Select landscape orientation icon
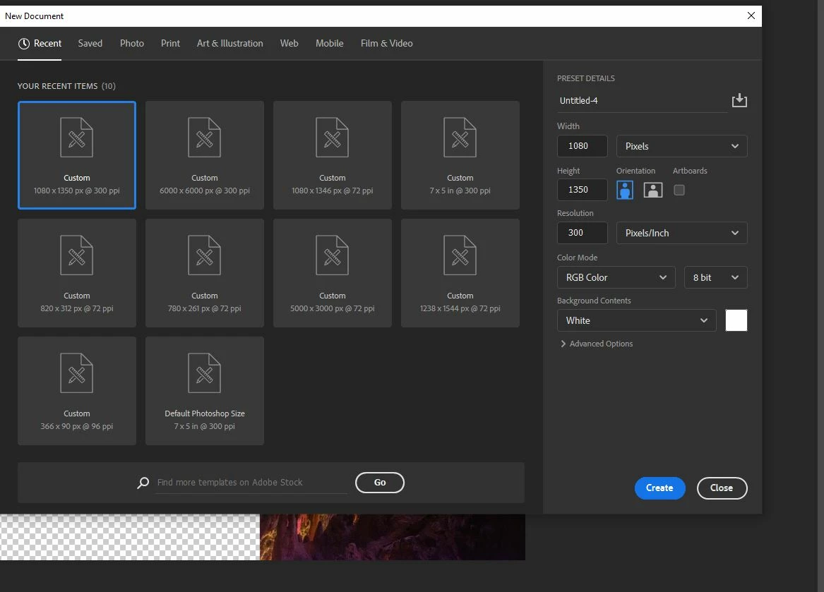The image size is (824, 592). click(652, 190)
